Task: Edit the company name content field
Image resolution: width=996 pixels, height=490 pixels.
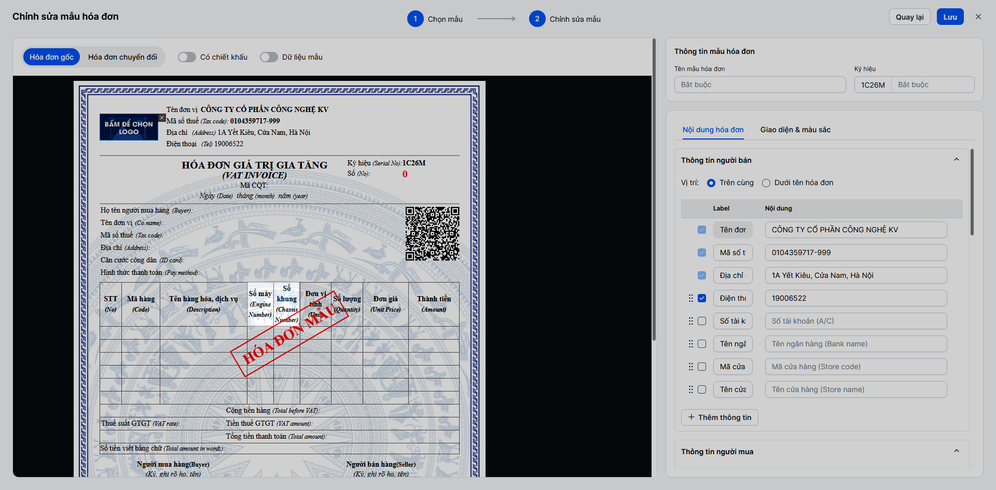Action: coord(856,230)
